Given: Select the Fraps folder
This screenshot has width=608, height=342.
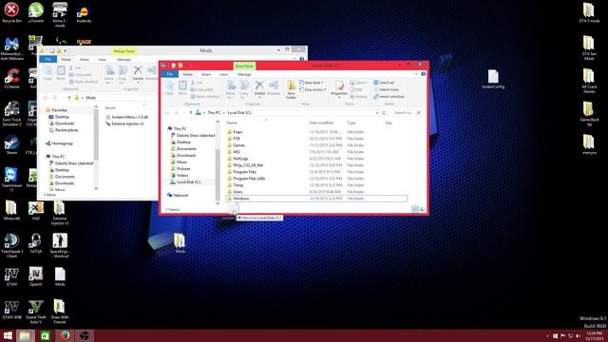Looking at the screenshot, I should click(x=237, y=132).
